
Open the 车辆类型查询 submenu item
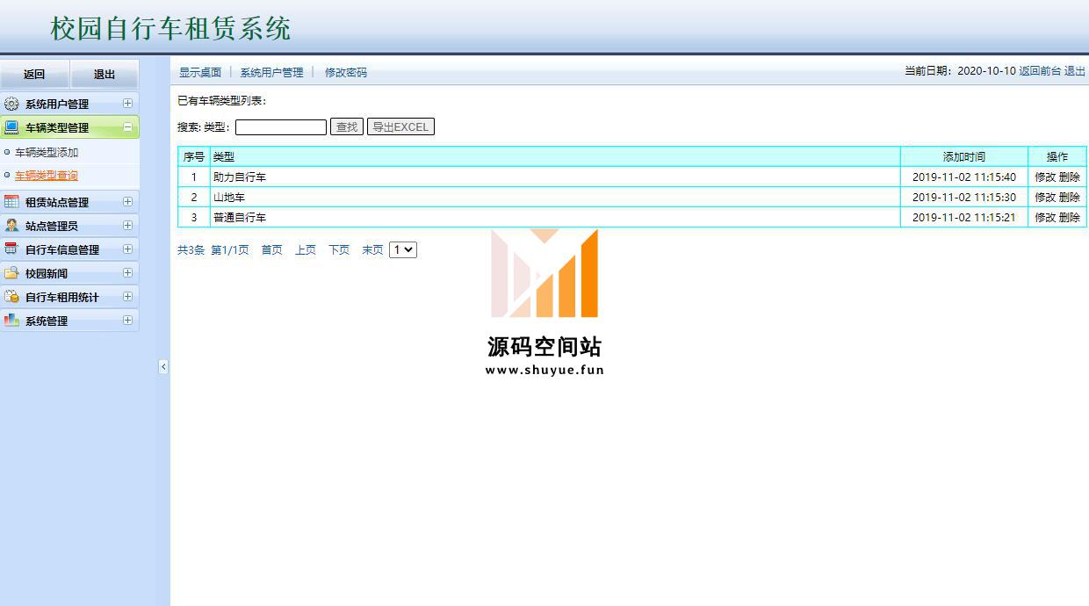tap(47, 175)
